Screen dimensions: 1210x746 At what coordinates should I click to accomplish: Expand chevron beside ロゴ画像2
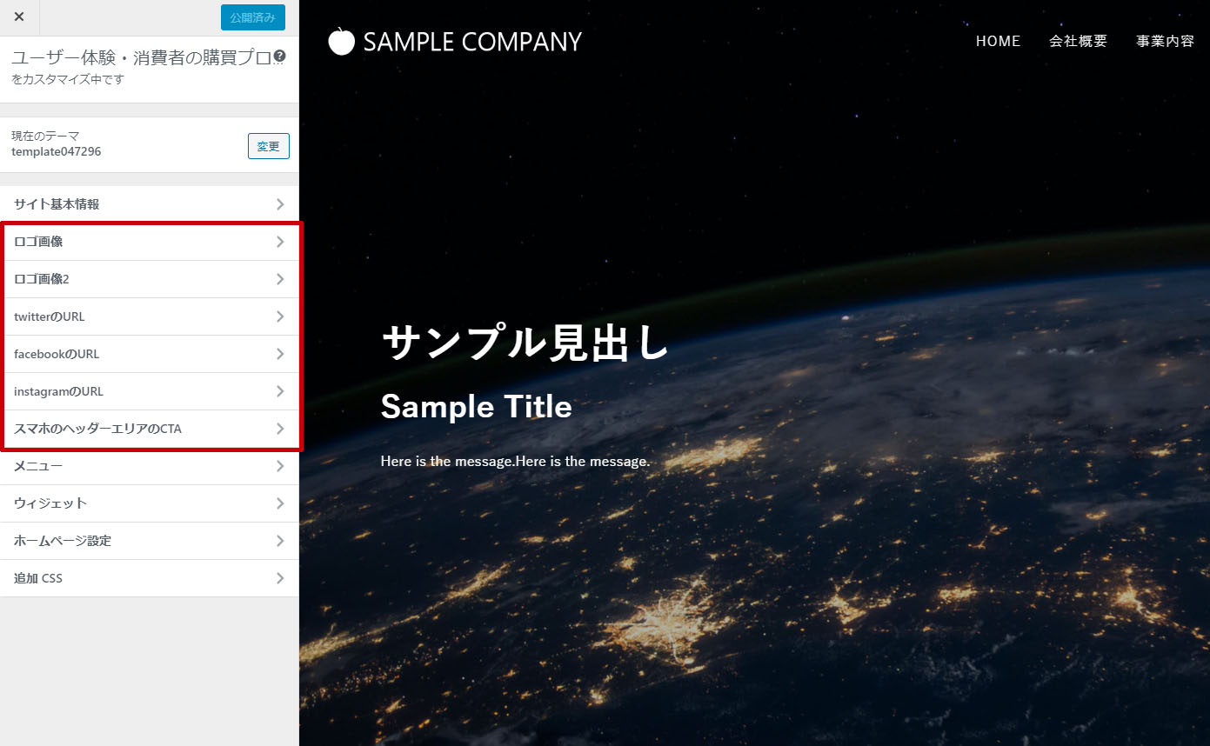coord(280,279)
